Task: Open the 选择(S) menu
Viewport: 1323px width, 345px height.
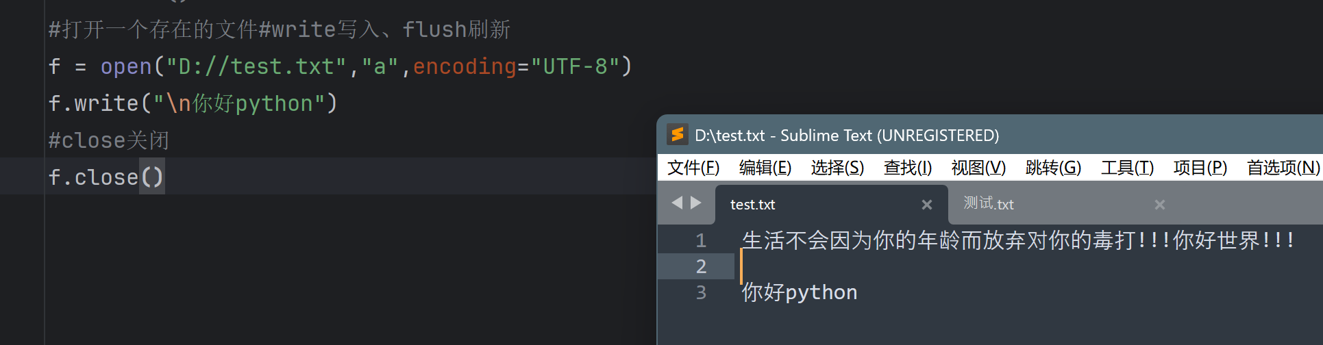Action: click(x=837, y=168)
